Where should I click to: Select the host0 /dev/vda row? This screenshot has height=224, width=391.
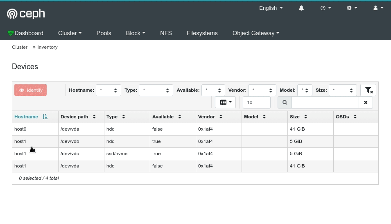[195, 129]
